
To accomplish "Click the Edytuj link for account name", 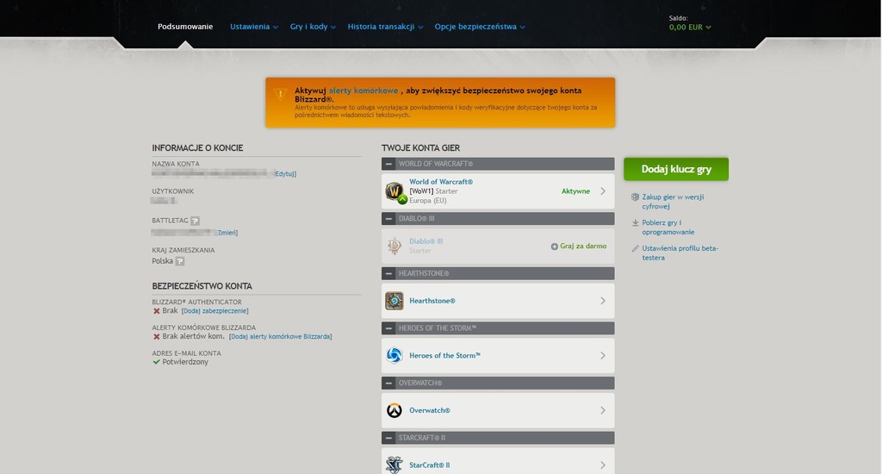I will (x=285, y=174).
